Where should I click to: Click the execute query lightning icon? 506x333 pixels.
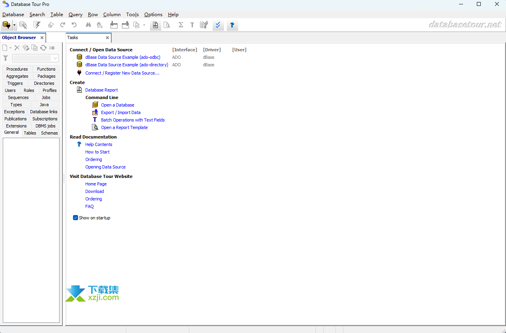pos(37,25)
